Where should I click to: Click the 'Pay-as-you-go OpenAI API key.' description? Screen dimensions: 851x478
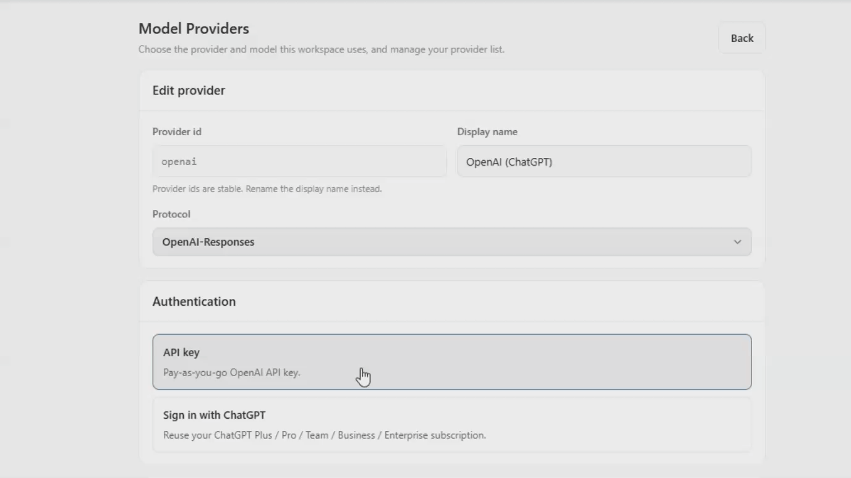click(231, 372)
